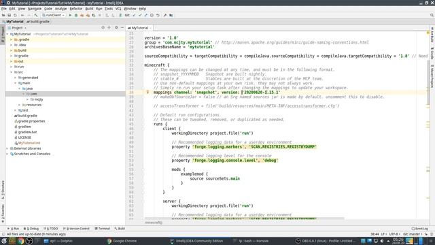
Task: Navigate Back using the left arrow icon
Action: click(22, 15)
